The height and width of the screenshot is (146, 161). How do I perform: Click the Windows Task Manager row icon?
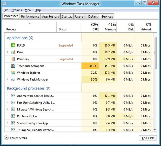[13, 79]
